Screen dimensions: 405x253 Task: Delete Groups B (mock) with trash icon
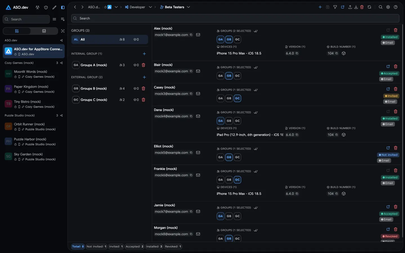pyautogui.click(x=143, y=88)
